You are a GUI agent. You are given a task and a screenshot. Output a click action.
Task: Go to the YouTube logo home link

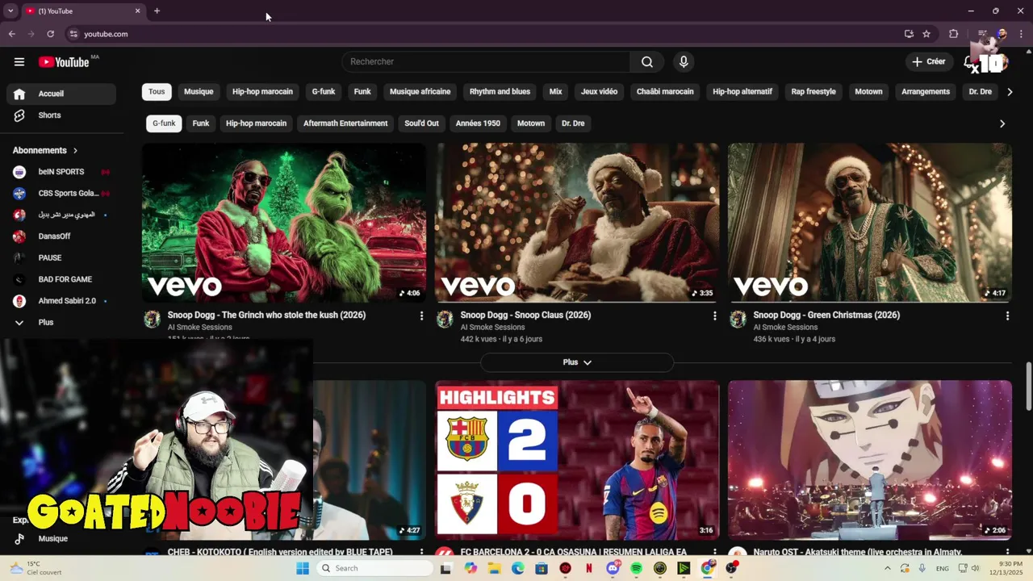(64, 62)
